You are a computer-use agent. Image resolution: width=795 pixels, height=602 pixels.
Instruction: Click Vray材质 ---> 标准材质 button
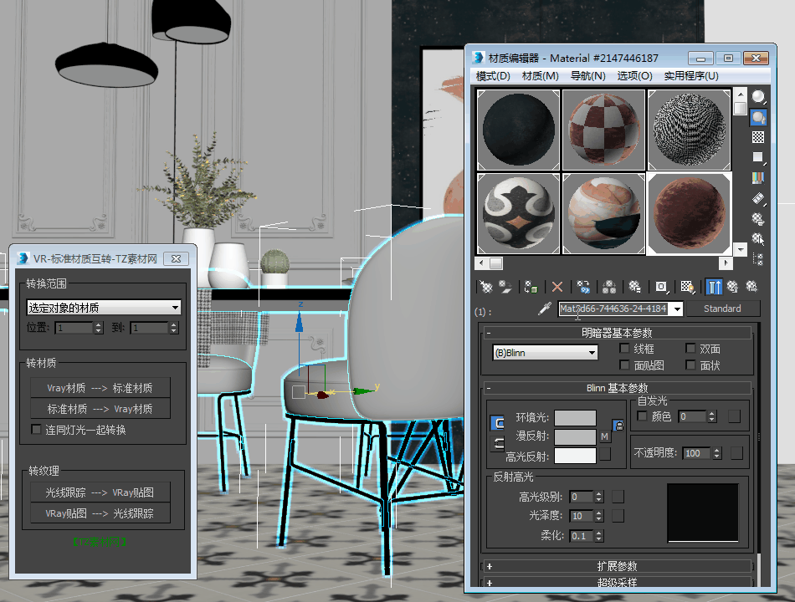tap(100, 388)
